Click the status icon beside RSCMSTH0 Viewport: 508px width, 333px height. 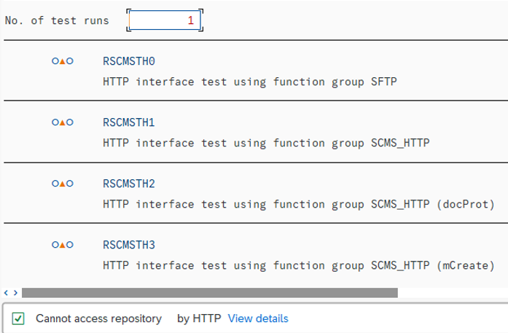click(63, 61)
